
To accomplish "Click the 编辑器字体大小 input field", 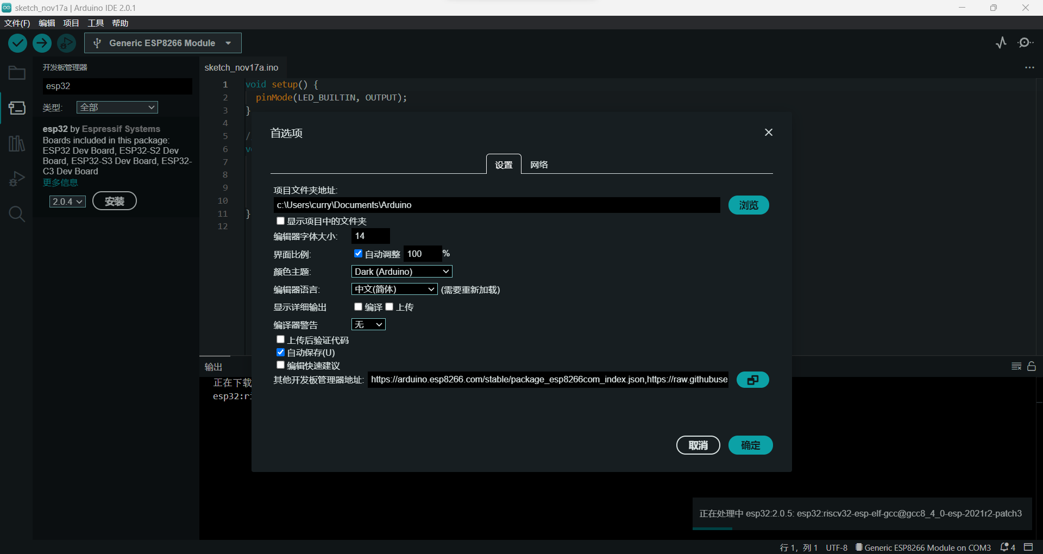I will click(x=370, y=236).
